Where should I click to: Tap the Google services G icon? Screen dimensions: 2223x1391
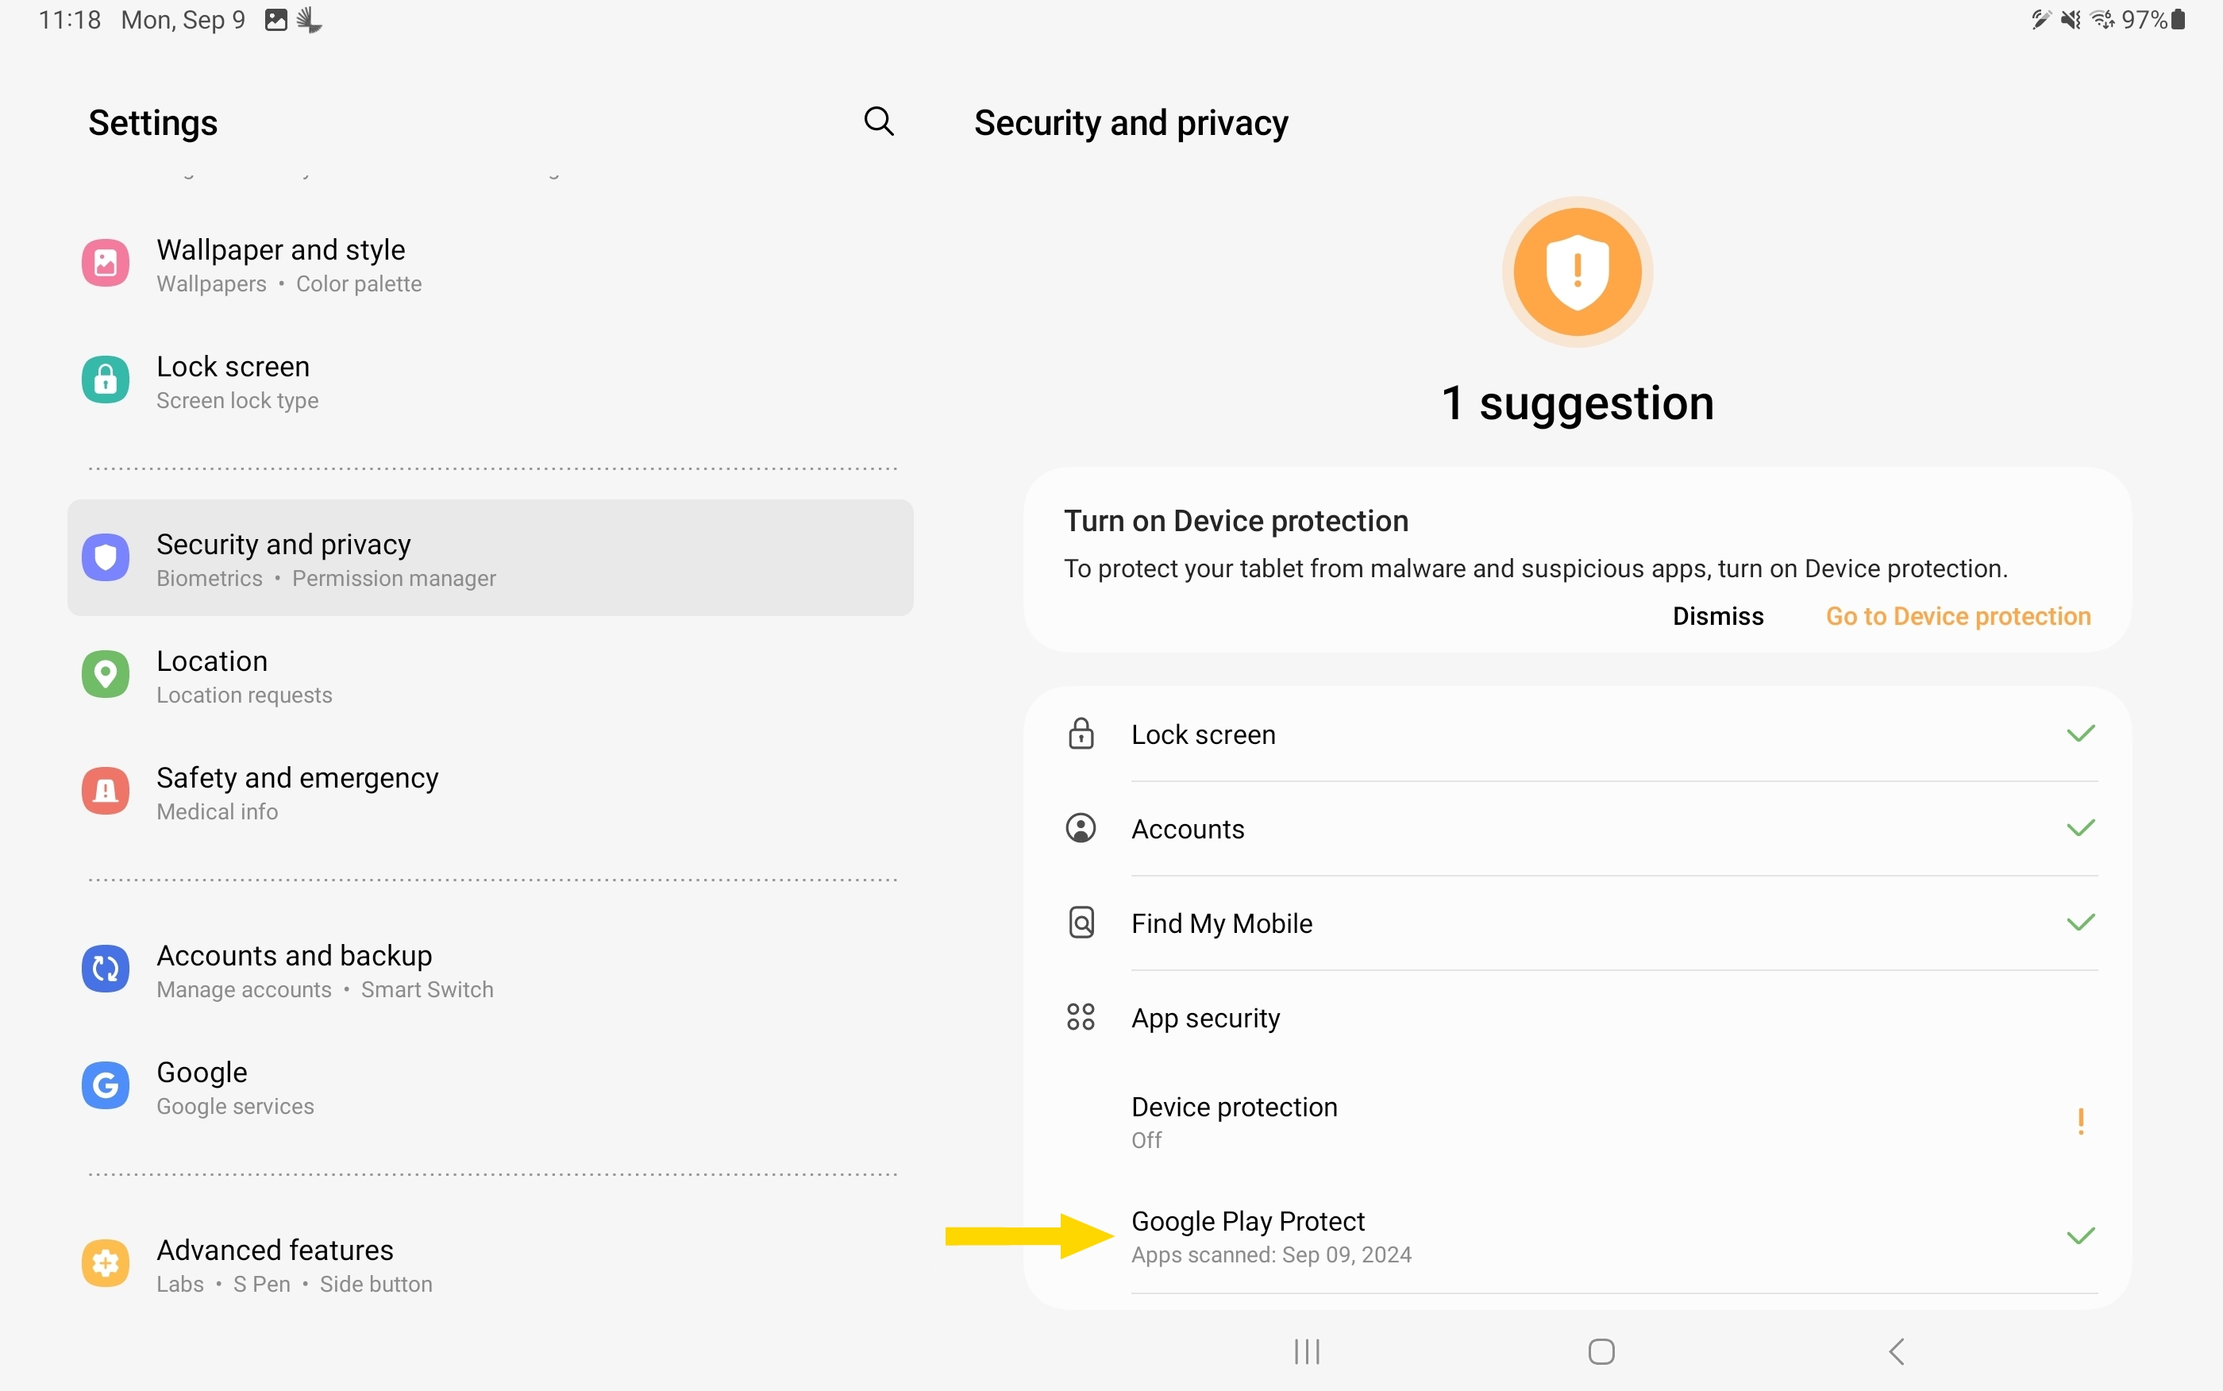(106, 1085)
